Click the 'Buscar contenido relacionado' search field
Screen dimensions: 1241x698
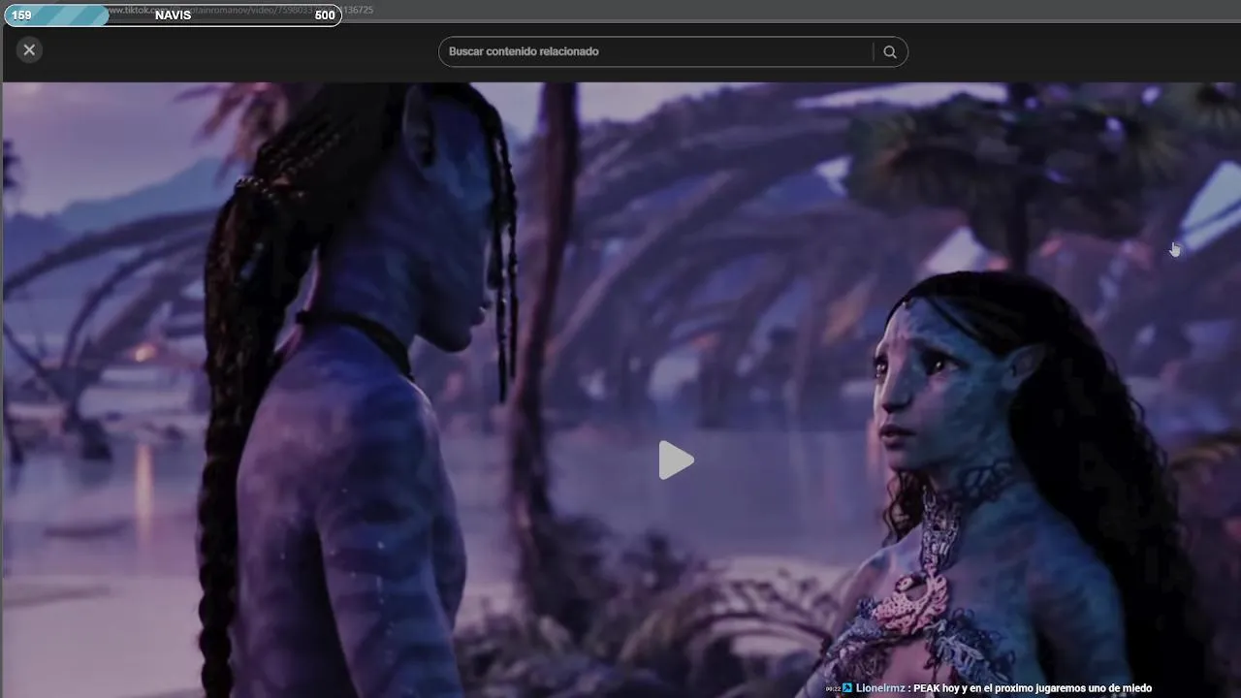pos(656,51)
